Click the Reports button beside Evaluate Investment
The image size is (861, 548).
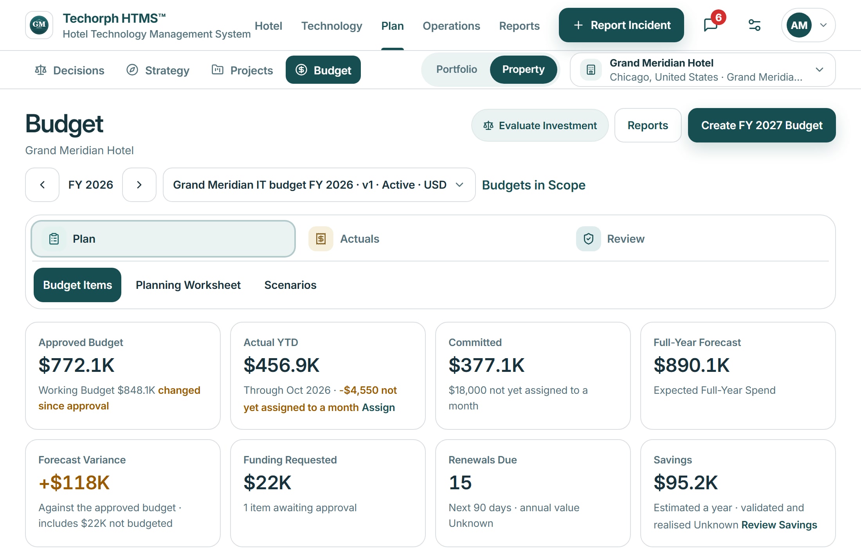coord(648,125)
